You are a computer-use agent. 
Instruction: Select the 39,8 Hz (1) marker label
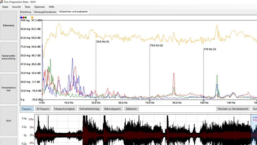(x=103, y=42)
